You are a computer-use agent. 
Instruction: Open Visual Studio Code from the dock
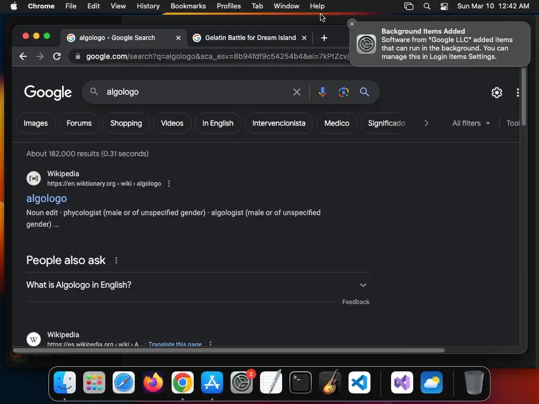(x=359, y=382)
